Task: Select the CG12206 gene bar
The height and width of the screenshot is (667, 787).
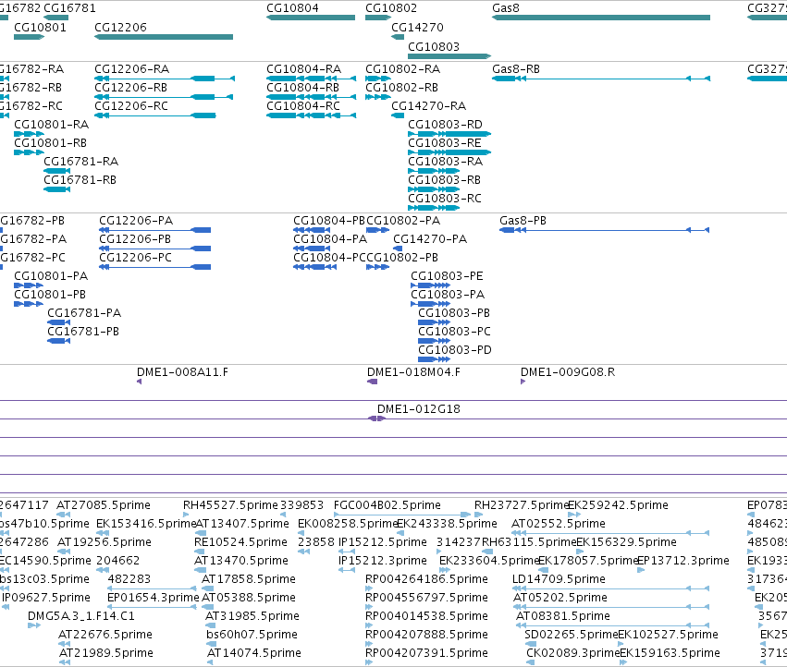Action: coord(164,37)
